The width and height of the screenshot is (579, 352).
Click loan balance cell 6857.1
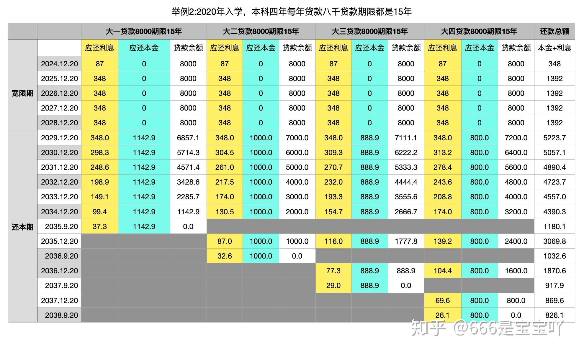[x=188, y=138]
